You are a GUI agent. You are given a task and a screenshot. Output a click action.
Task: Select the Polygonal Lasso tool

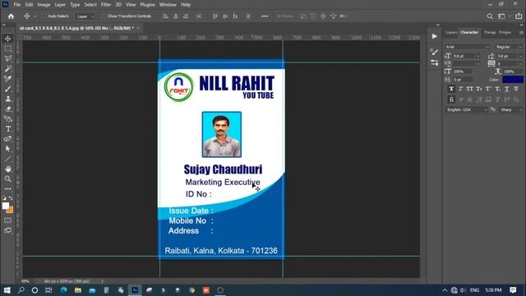(x=7, y=58)
